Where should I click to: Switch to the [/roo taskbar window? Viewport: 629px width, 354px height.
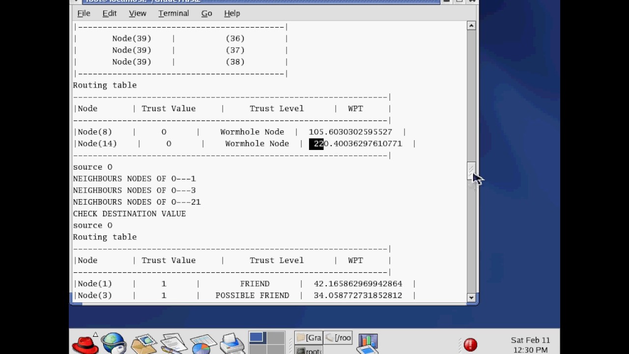click(337, 338)
